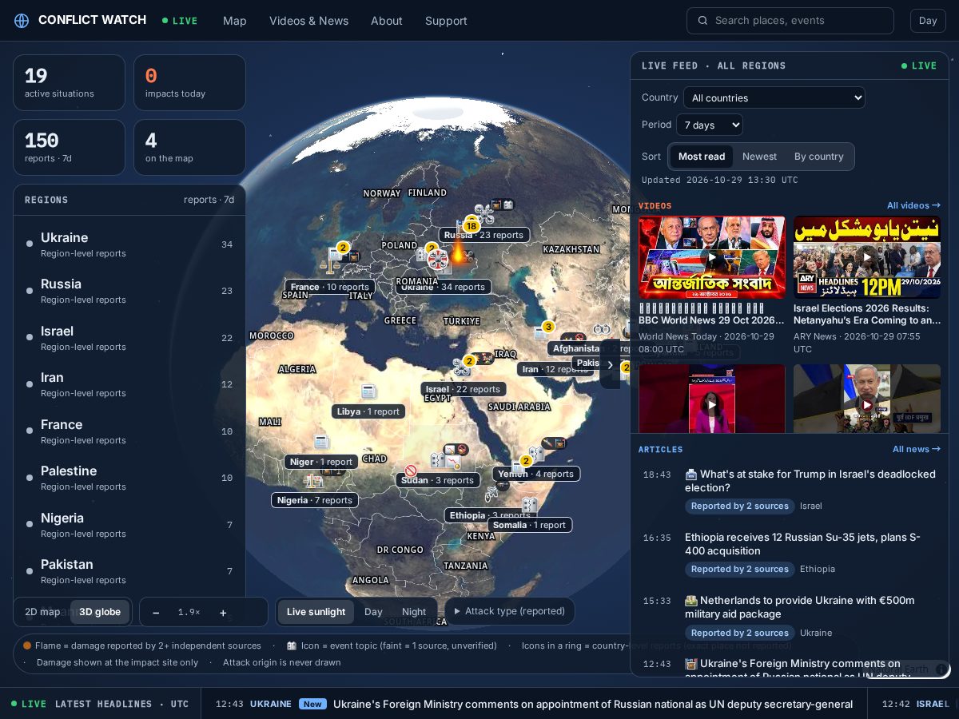This screenshot has width=959, height=719.
Task: Click the yellow 2 cluster badge on Yemen
Action: point(526,461)
